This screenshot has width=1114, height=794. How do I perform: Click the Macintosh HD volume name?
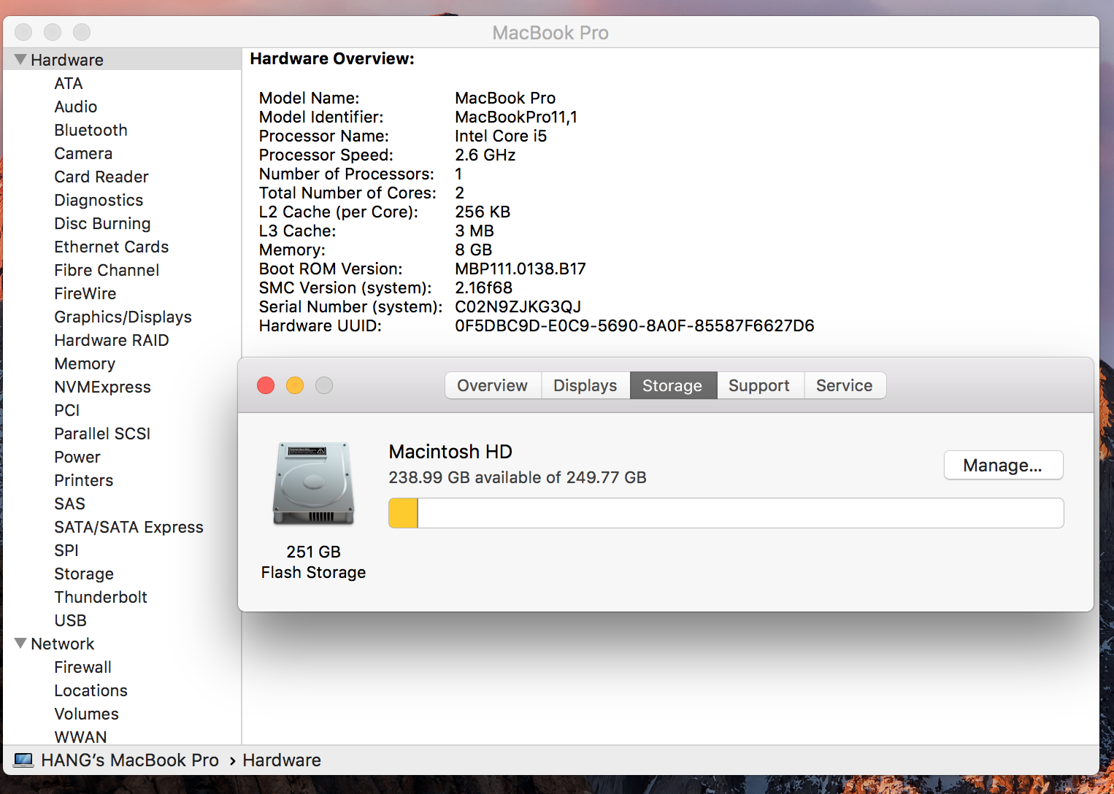[450, 452]
